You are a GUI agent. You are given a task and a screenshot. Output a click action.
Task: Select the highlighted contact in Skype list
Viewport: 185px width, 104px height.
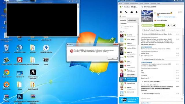(128, 79)
